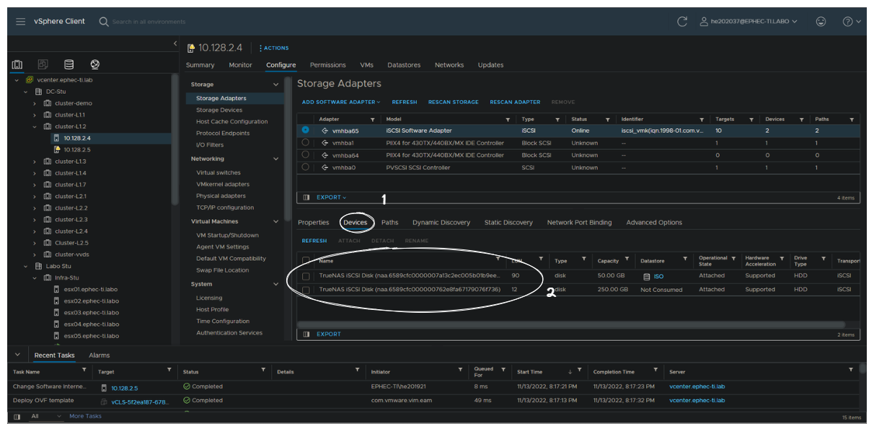Select the vmhba0 adapter radio button
Screen dimensions: 874x431
(x=306, y=167)
